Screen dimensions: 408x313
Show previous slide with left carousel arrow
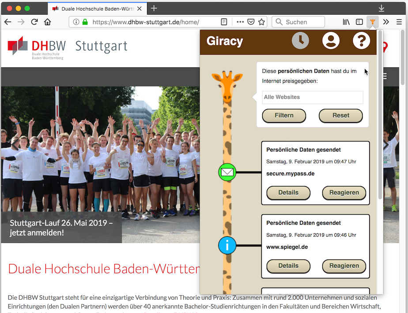(15, 145)
